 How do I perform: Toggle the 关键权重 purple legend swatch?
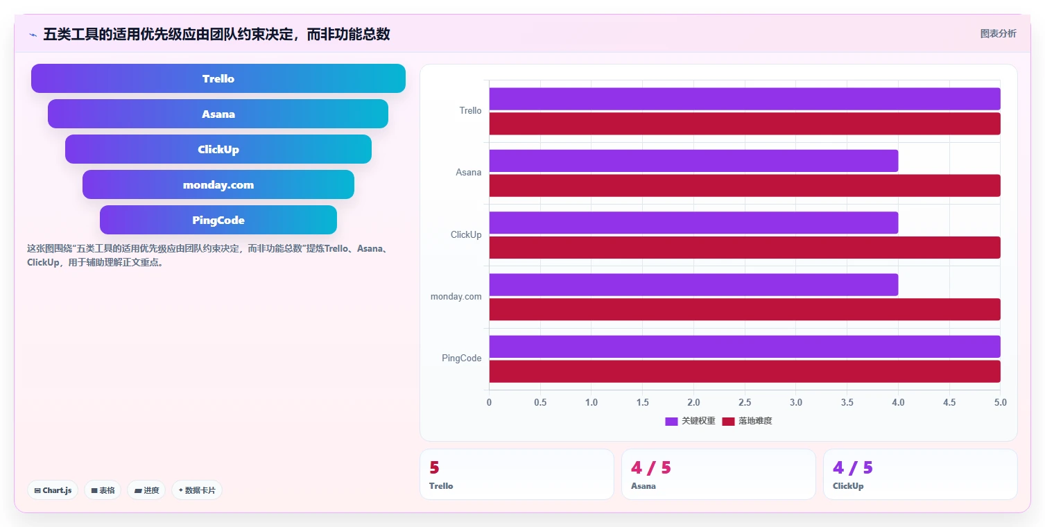click(x=671, y=421)
